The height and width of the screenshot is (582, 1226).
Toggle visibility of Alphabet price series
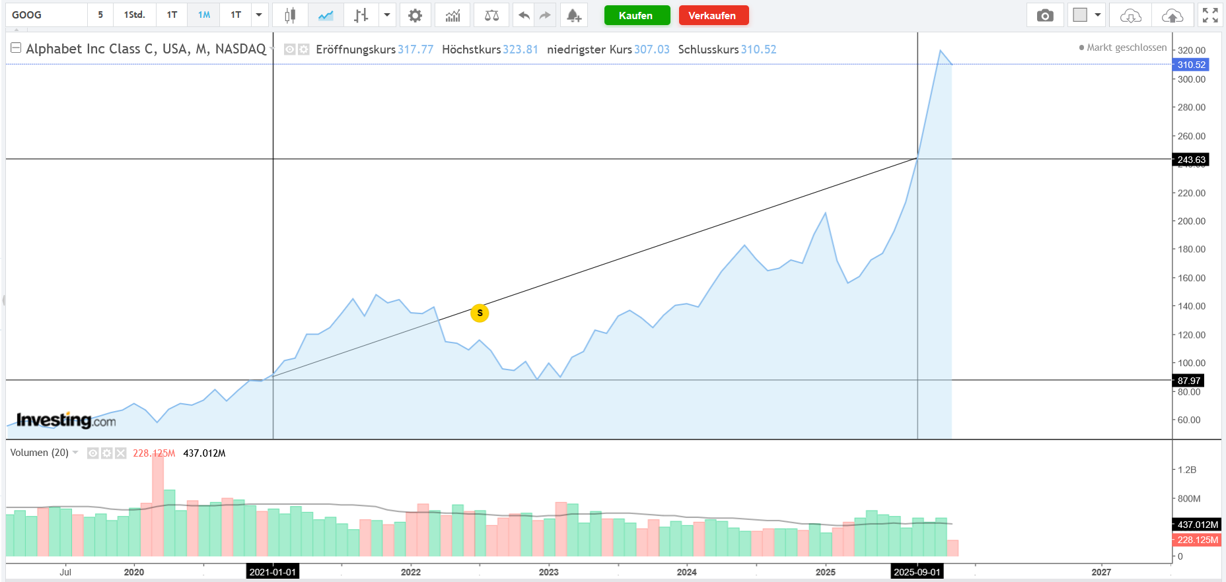point(289,49)
